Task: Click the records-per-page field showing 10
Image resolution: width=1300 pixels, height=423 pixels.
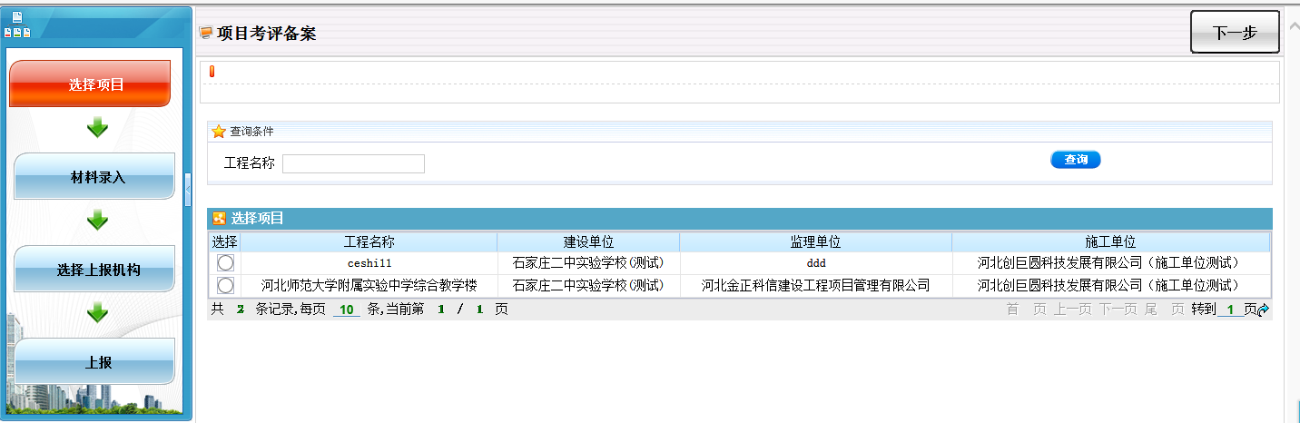Action: tap(346, 310)
